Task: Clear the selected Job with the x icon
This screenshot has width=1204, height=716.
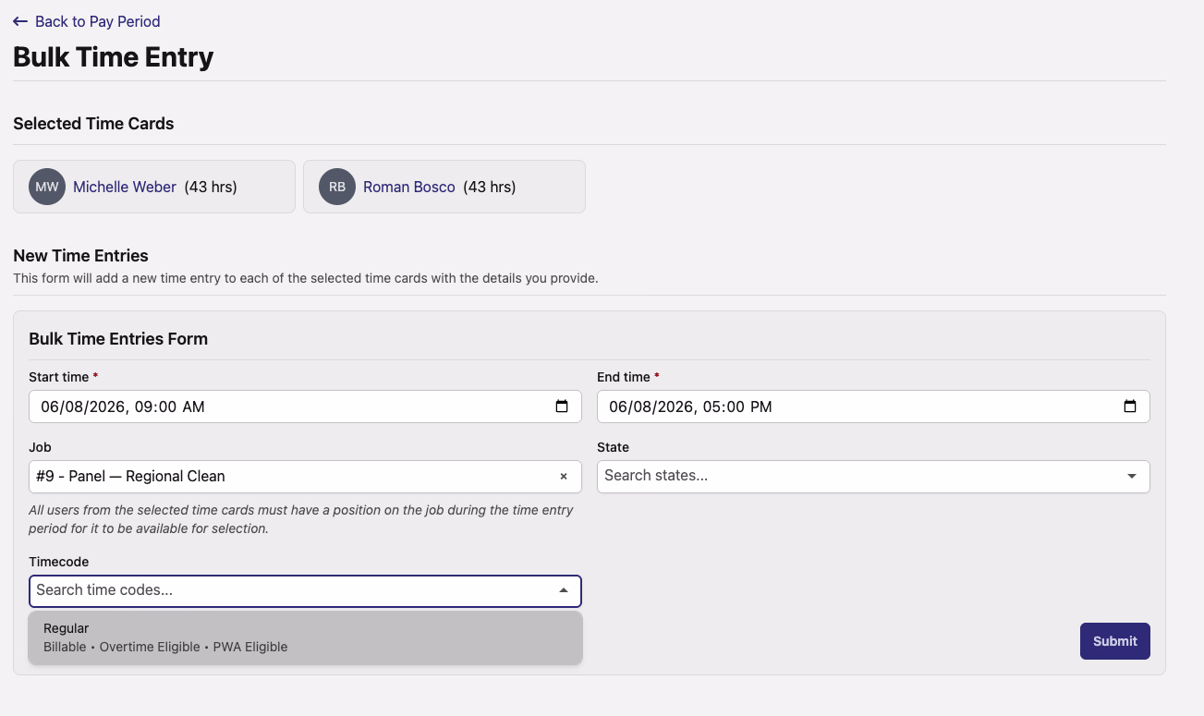Action: tap(564, 477)
